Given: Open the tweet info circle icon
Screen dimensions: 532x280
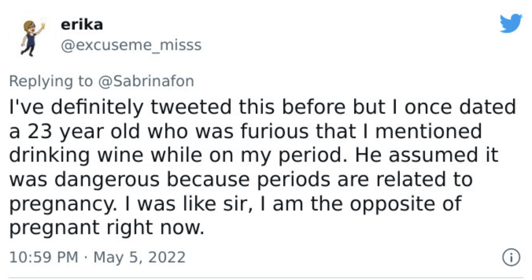Looking at the screenshot, I should pos(511,257).
